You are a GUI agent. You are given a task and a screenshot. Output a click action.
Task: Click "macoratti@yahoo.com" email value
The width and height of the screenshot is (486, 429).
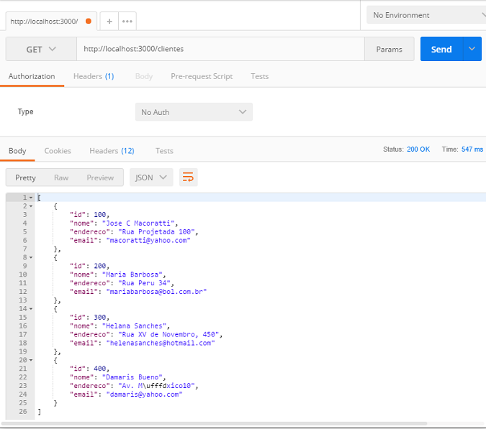pyautogui.click(x=148, y=241)
